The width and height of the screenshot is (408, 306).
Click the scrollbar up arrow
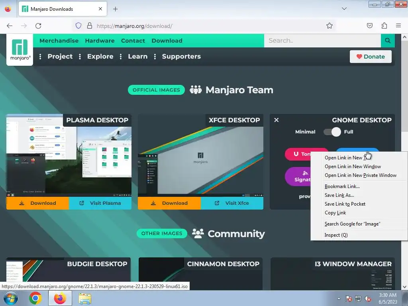[x=405, y=37]
